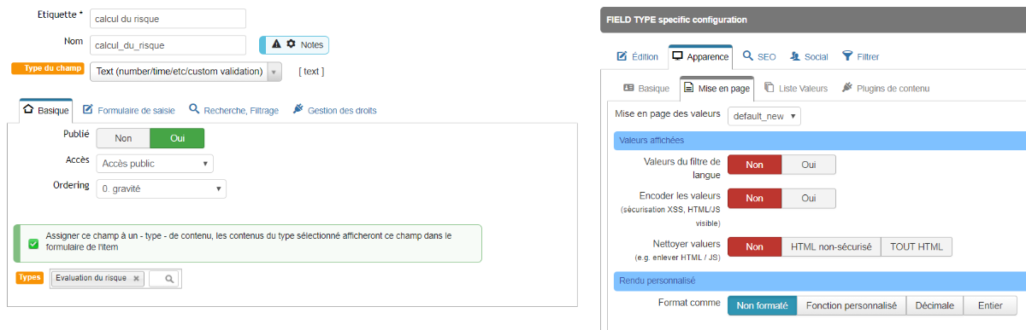Toggle the Assigner ce champ checkbox
The height and width of the screenshot is (330, 1026).
point(33,243)
